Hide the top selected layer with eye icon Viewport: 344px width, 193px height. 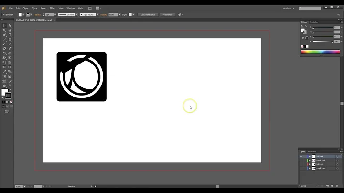(301, 156)
